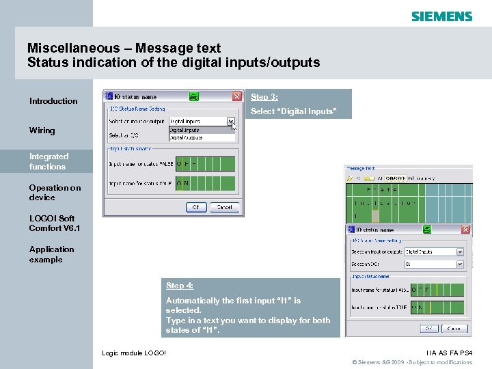Open the 'Operation on device' section

55,192
